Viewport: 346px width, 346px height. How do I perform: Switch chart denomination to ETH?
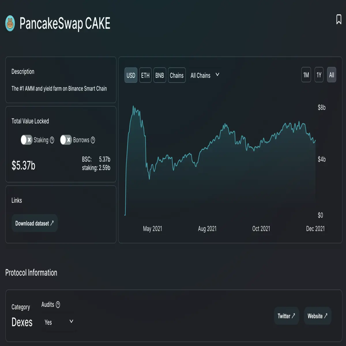point(145,75)
